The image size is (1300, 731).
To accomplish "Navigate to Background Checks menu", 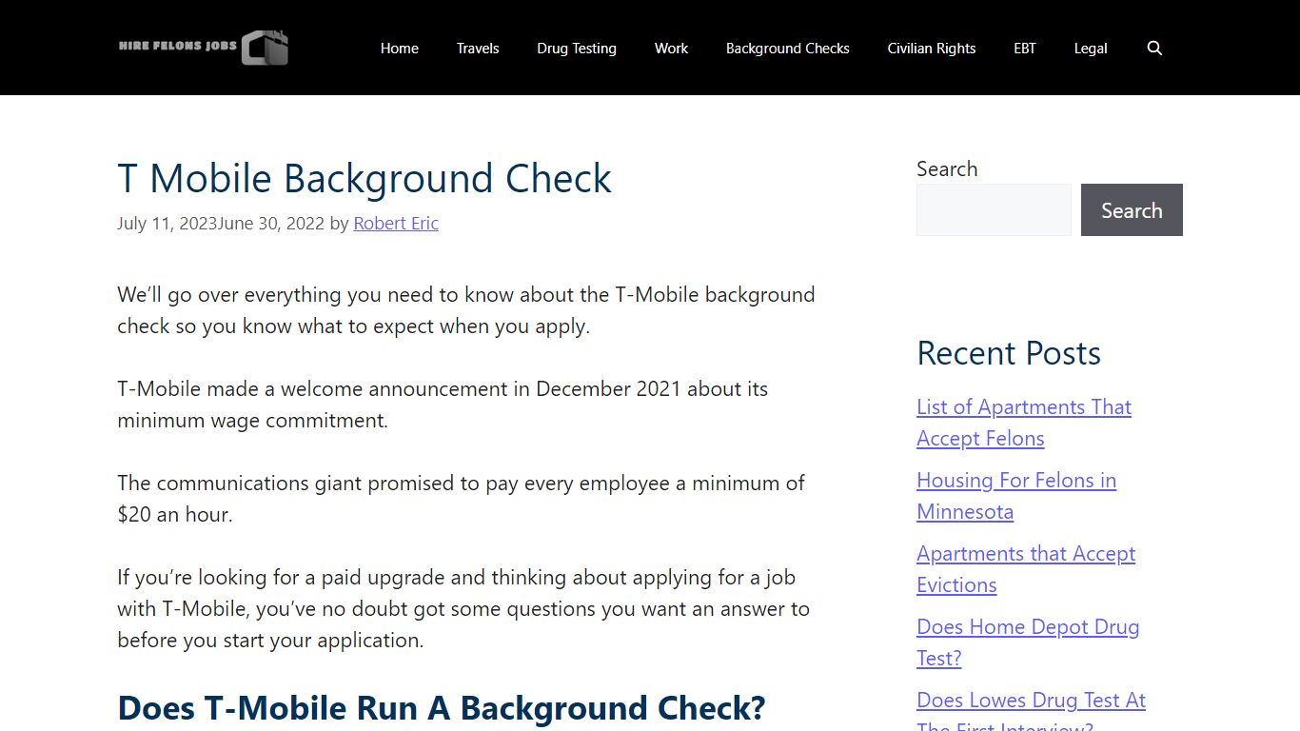I will 788,48.
